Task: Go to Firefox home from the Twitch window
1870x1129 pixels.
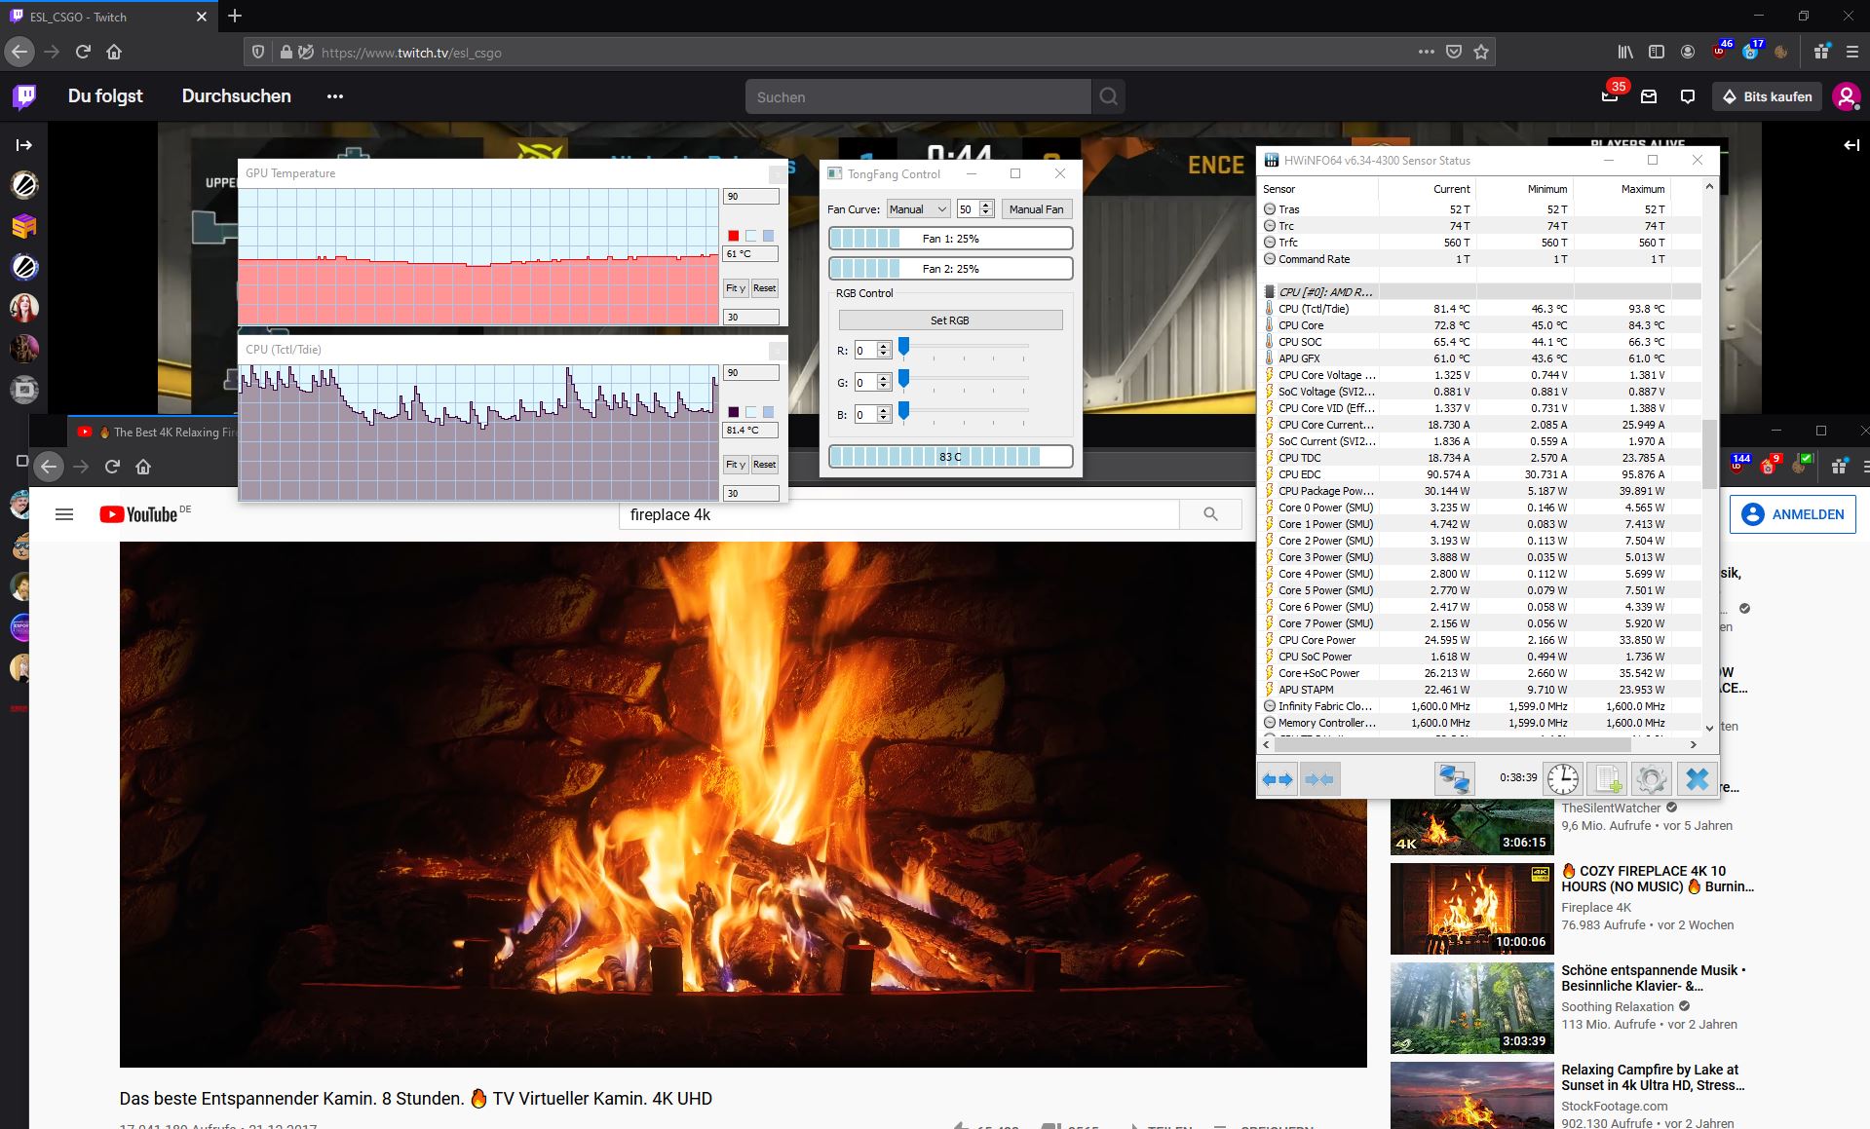Action: [x=114, y=52]
